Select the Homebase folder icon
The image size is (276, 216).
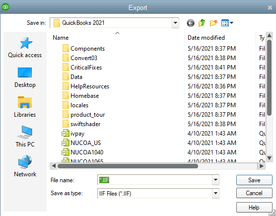(x=66, y=96)
